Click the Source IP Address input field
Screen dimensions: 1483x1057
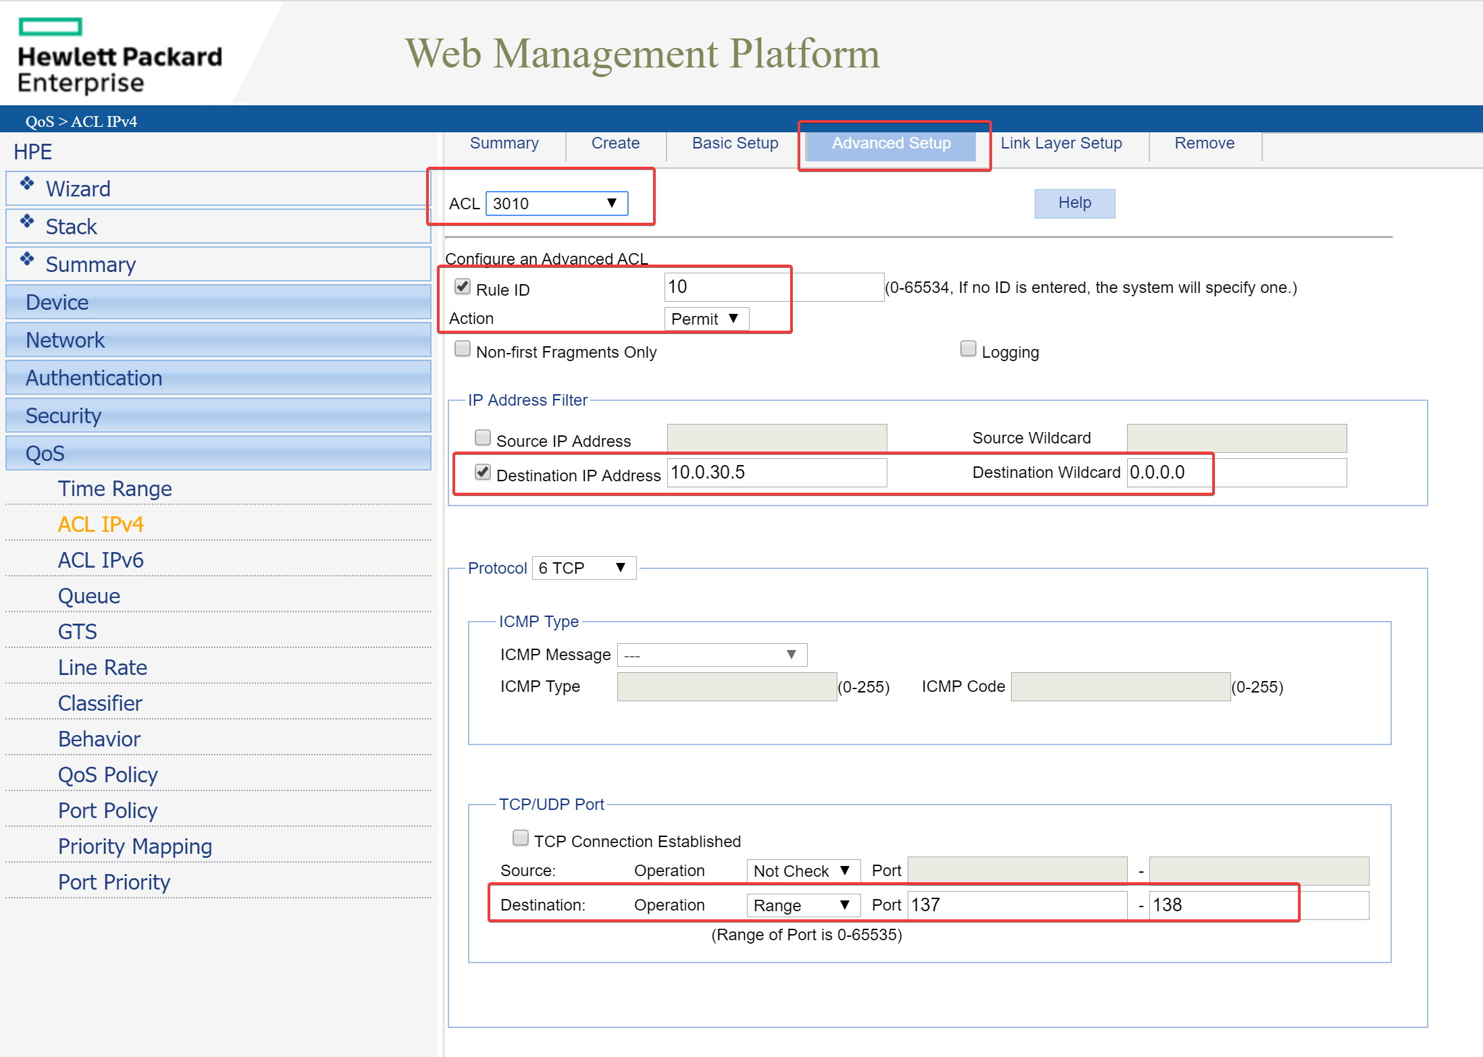pyautogui.click(x=777, y=438)
